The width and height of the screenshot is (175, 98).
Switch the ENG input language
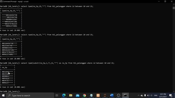[x=156, y=96]
